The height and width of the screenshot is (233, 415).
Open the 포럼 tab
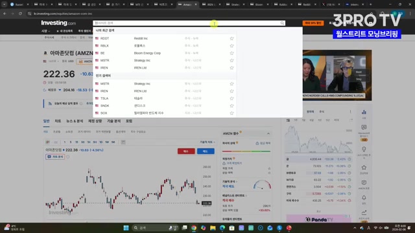(129, 121)
